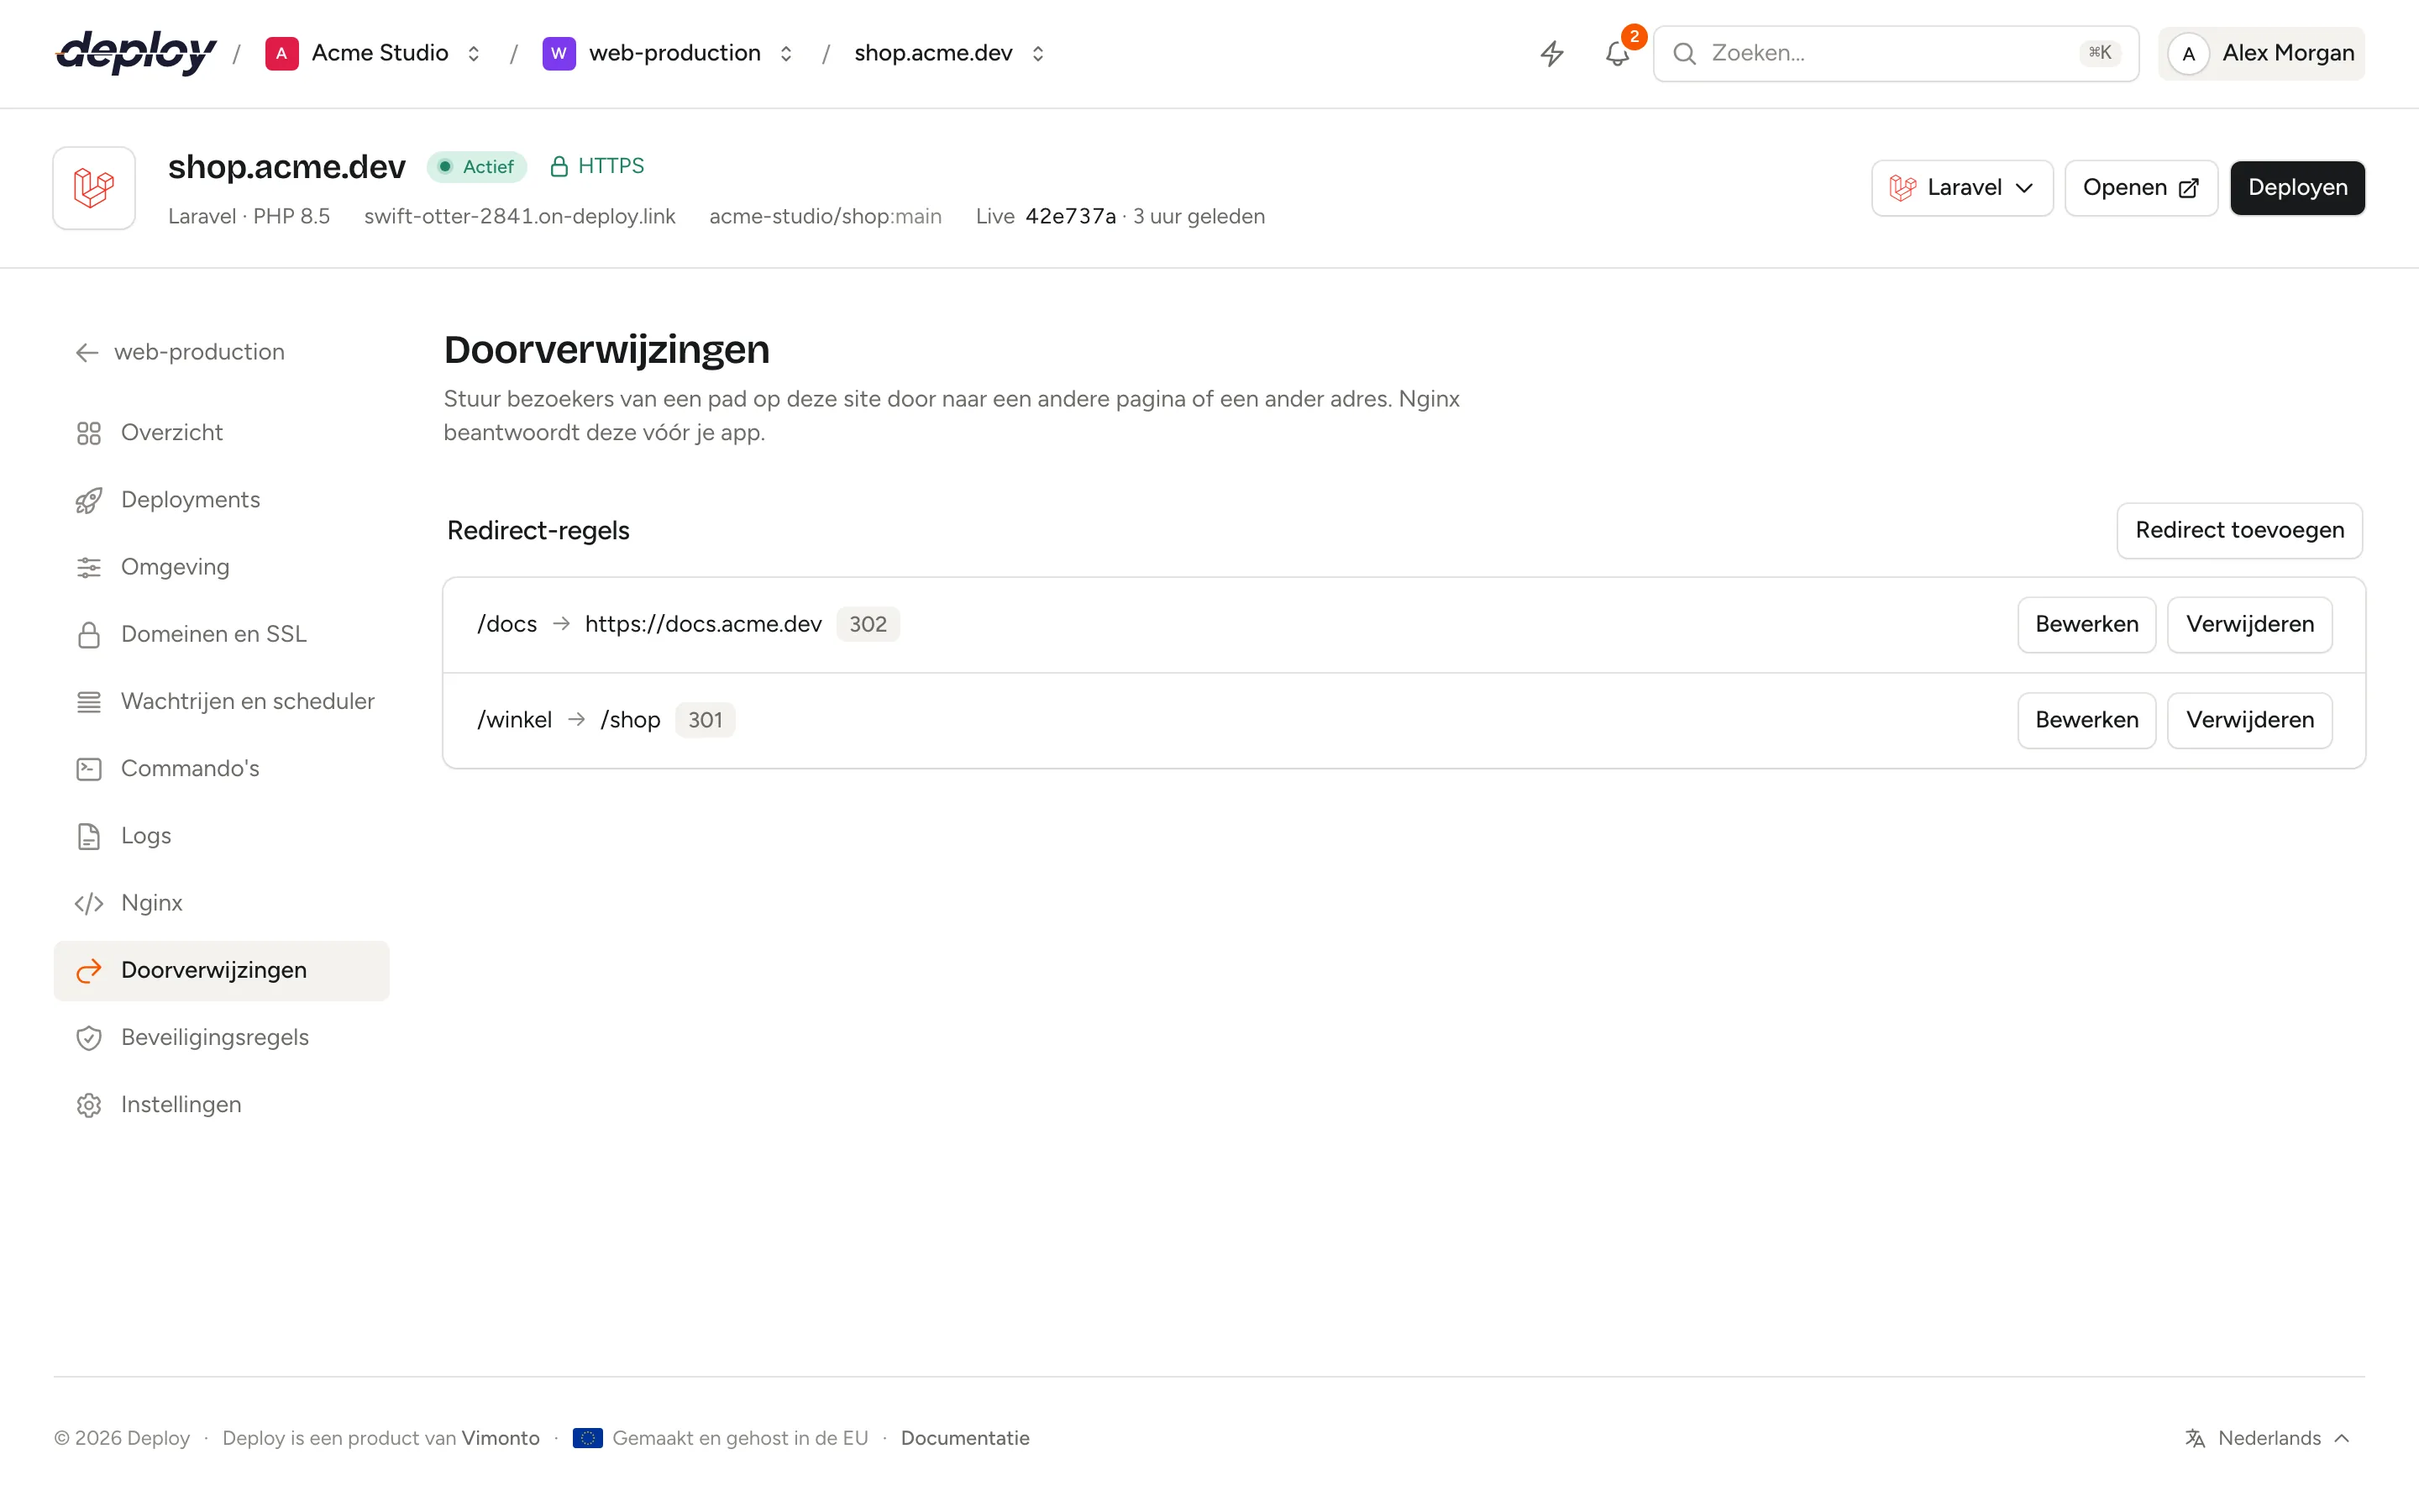
Task: Go to Overzicht in the sidebar
Action: pyautogui.click(x=222, y=433)
